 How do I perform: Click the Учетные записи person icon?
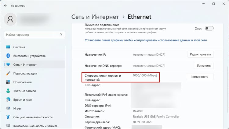(x=8, y=91)
